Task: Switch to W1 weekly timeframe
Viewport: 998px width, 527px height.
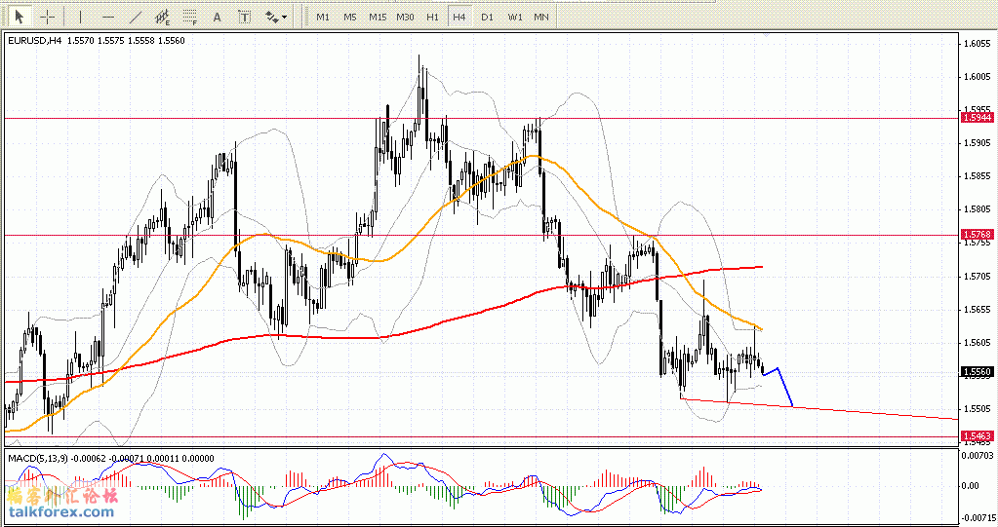Action: click(514, 17)
